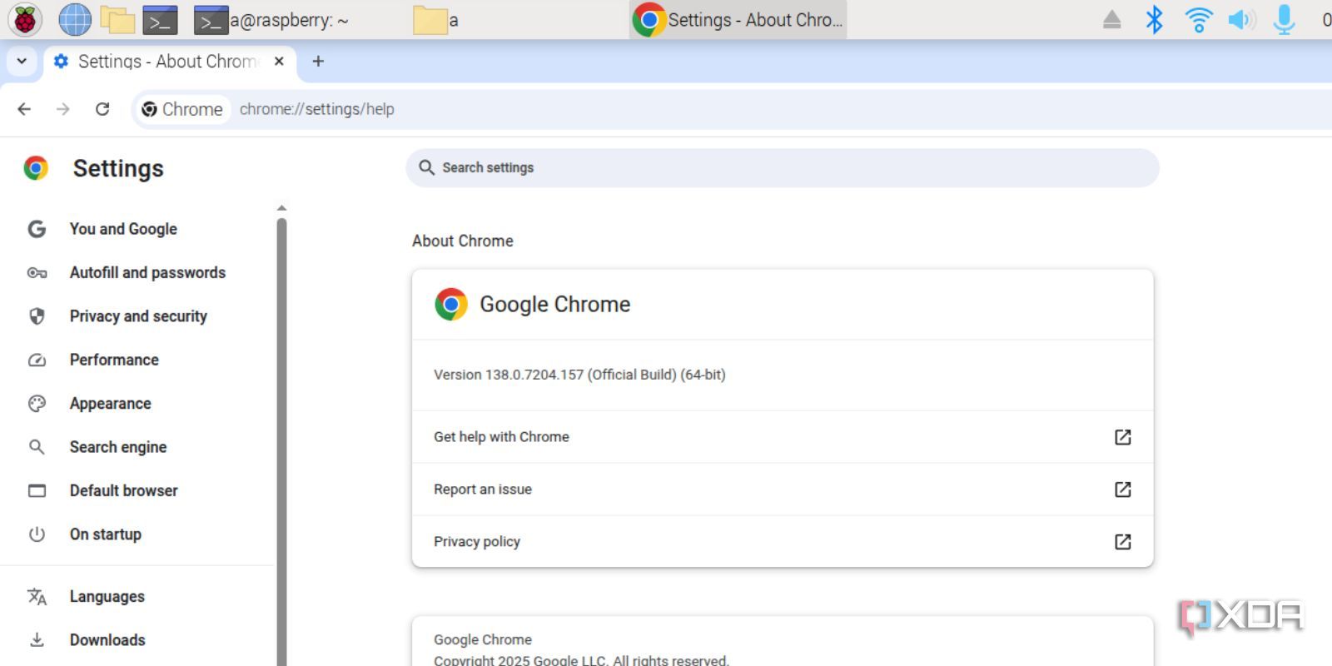Select Appearance in the settings sidebar

(x=111, y=404)
